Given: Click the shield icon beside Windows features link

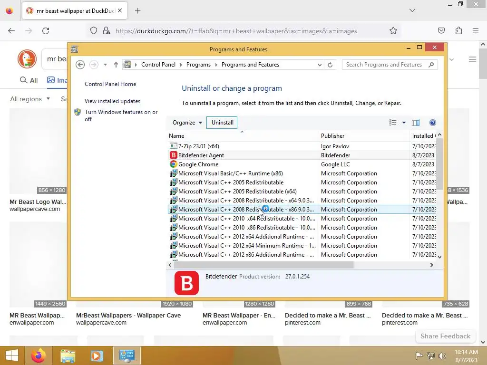Looking at the screenshot, I should click(78, 112).
